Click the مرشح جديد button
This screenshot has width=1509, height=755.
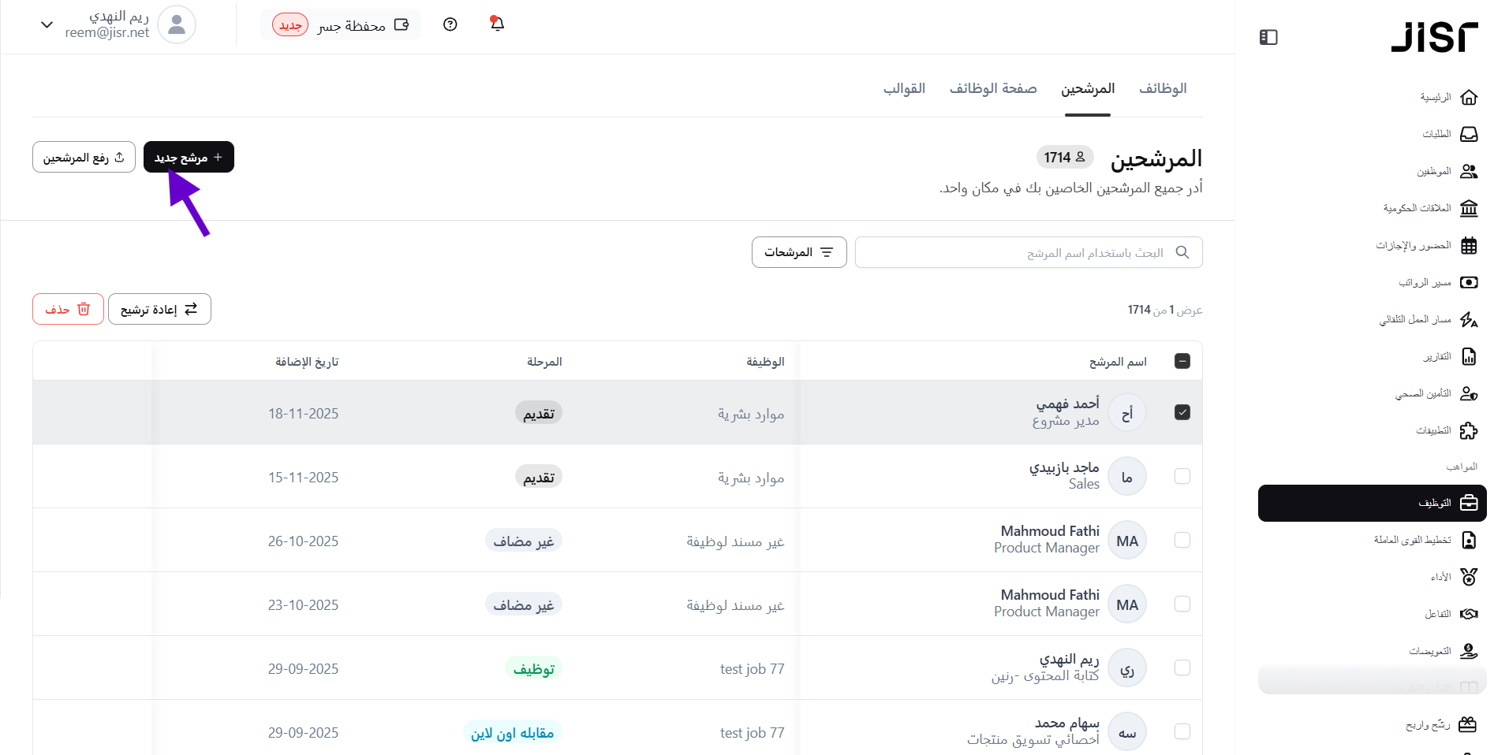pos(189,158)
